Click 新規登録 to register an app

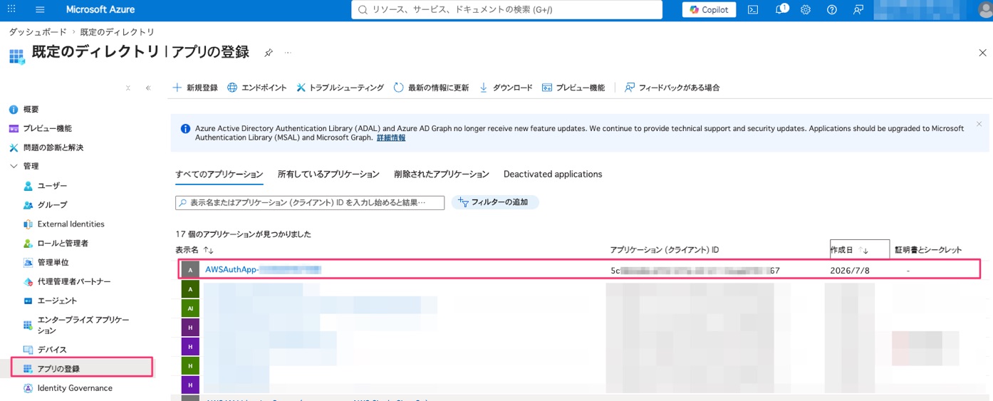click(x=195, y=88)
